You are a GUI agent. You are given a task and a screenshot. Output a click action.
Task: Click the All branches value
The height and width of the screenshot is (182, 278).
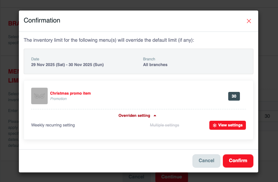click(x=155, y=65)
